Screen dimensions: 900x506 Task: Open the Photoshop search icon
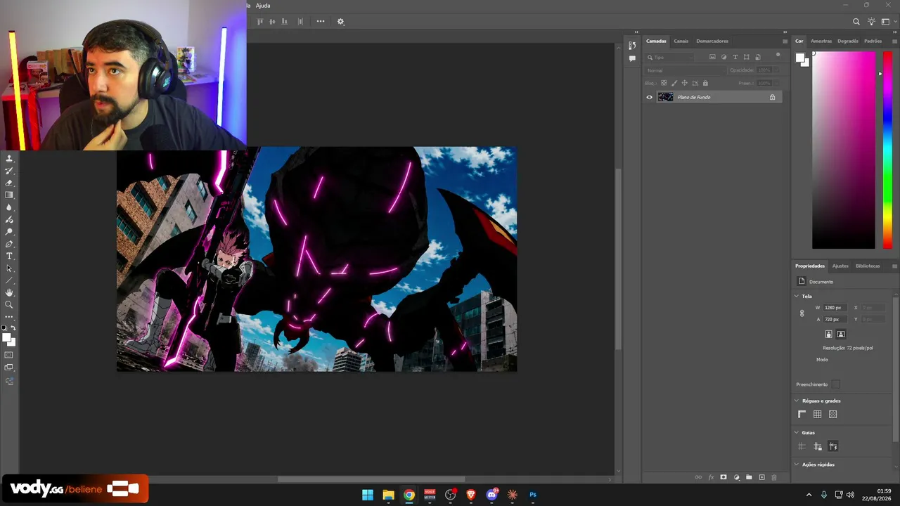pyautogui.click(x=856, y=22)
